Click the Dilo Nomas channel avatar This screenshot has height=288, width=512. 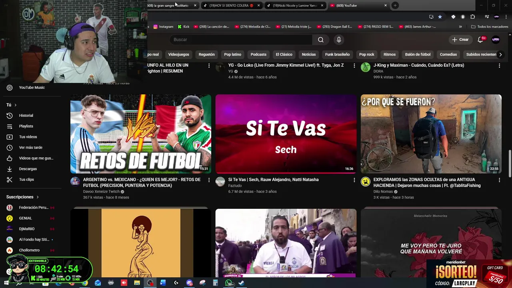(x=366, y=182)
